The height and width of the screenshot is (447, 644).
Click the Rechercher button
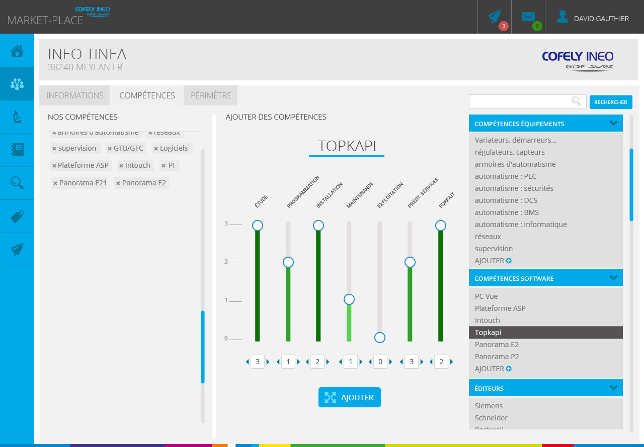point(611,102)
